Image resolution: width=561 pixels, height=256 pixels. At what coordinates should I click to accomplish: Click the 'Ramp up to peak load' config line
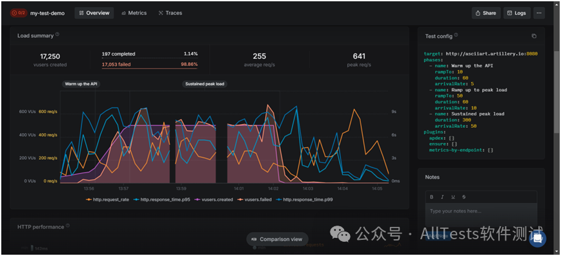coord(468,90)
